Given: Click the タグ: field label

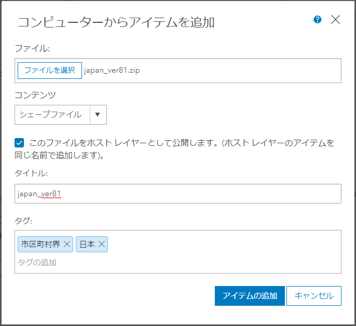Looking at the screenshot, I should click(x=23, y=220).
